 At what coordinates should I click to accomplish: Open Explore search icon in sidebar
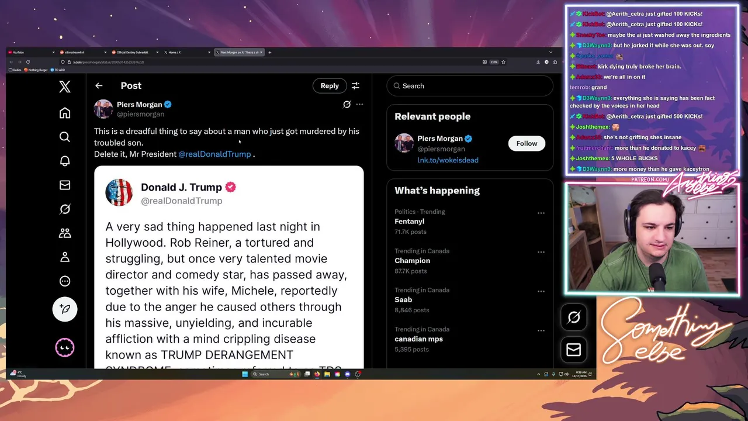click(x=65, y=137)
